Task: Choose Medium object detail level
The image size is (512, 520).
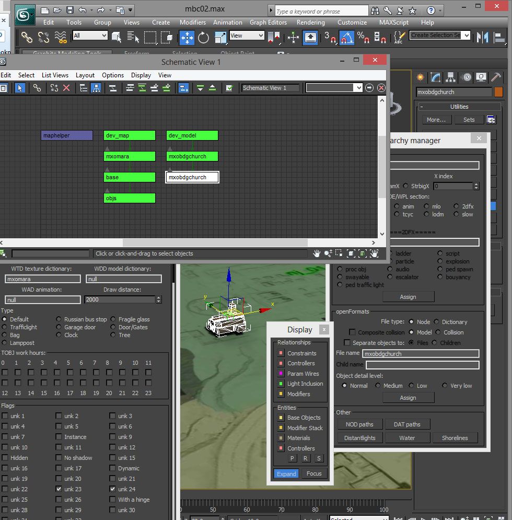Action: (378, 385)
